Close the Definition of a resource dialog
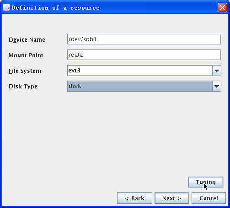230x208 pixels. click(x=222, y=7)
